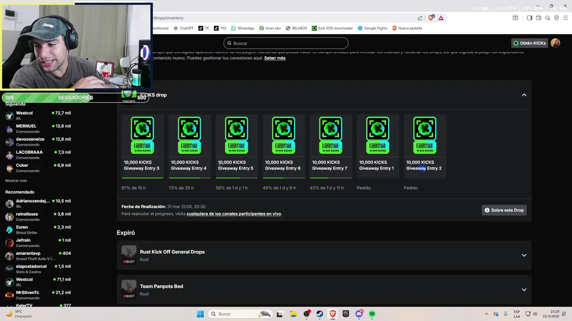Open the Nueva pestaña bookmark

[407, 28]
